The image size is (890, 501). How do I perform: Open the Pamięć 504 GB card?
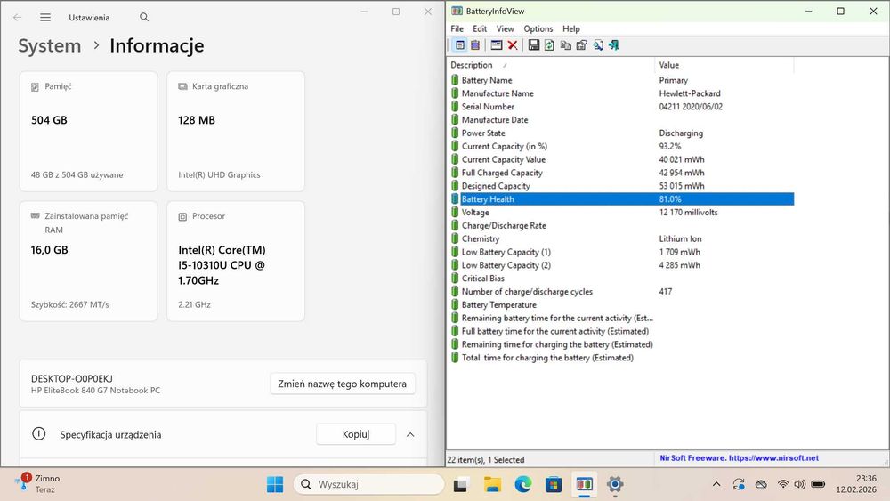coord(88,131)
